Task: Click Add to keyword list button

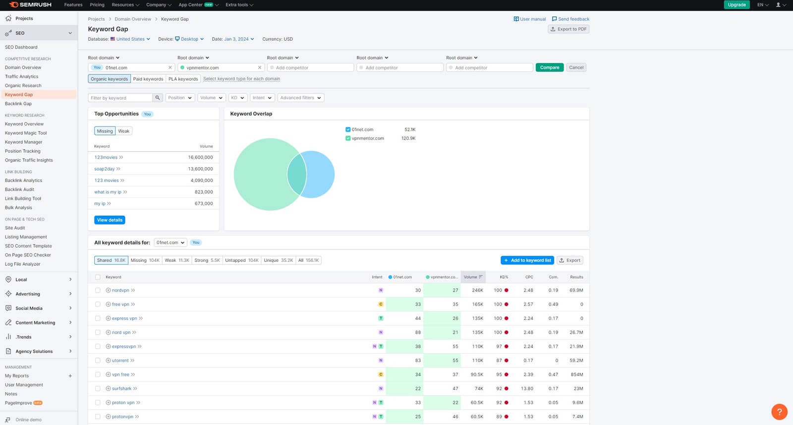Action: [527, 260]
